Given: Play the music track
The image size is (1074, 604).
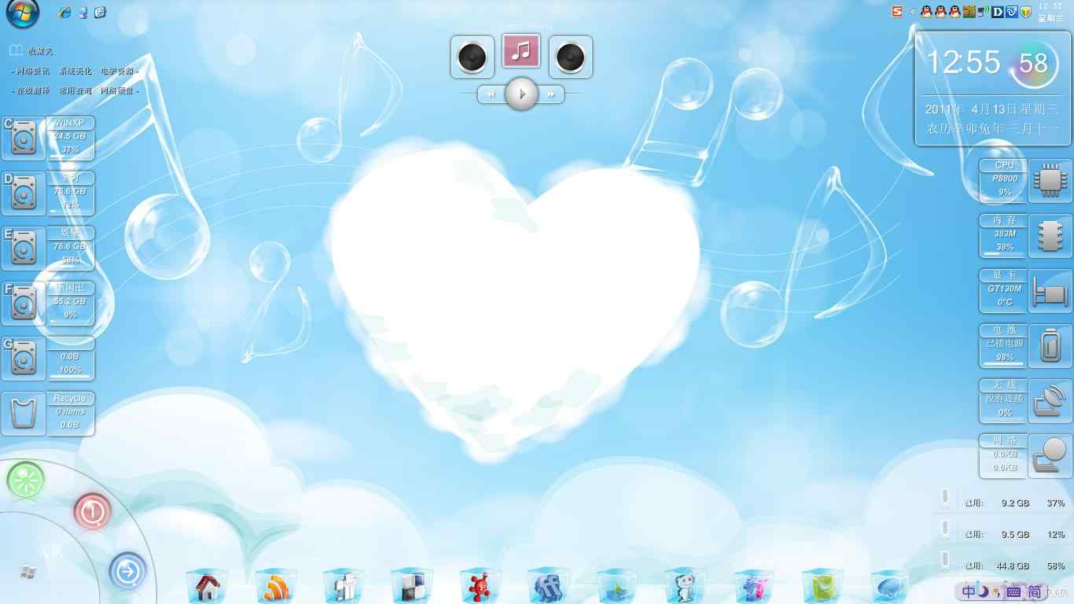Looking at the screenshot, I should pyautogui.click(x=521, y=94).
